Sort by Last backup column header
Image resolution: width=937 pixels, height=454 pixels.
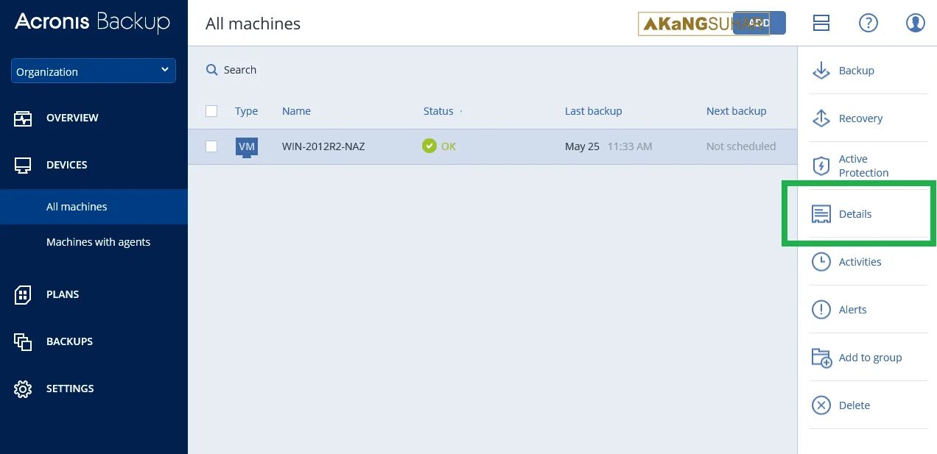click(593, 111)
